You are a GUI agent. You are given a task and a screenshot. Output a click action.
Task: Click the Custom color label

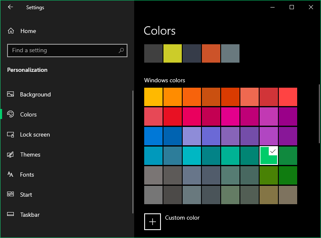(182, 218)
